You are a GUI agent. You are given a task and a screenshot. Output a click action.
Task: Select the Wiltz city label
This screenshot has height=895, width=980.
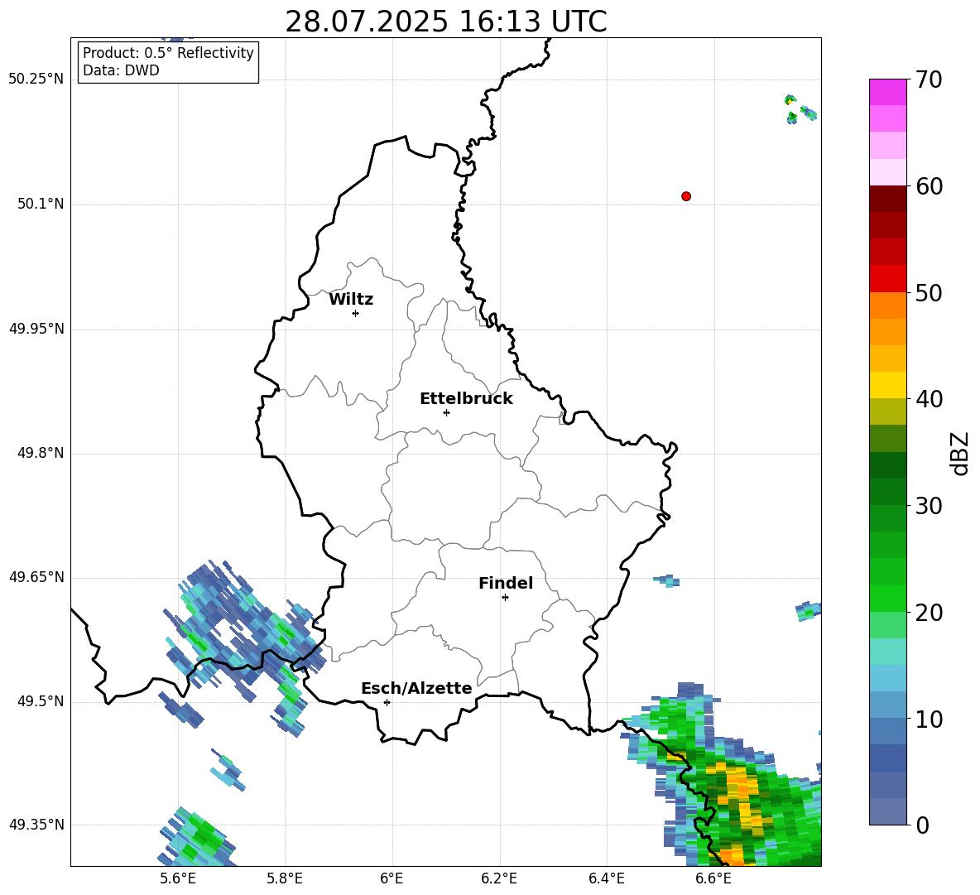coord(351,300)
